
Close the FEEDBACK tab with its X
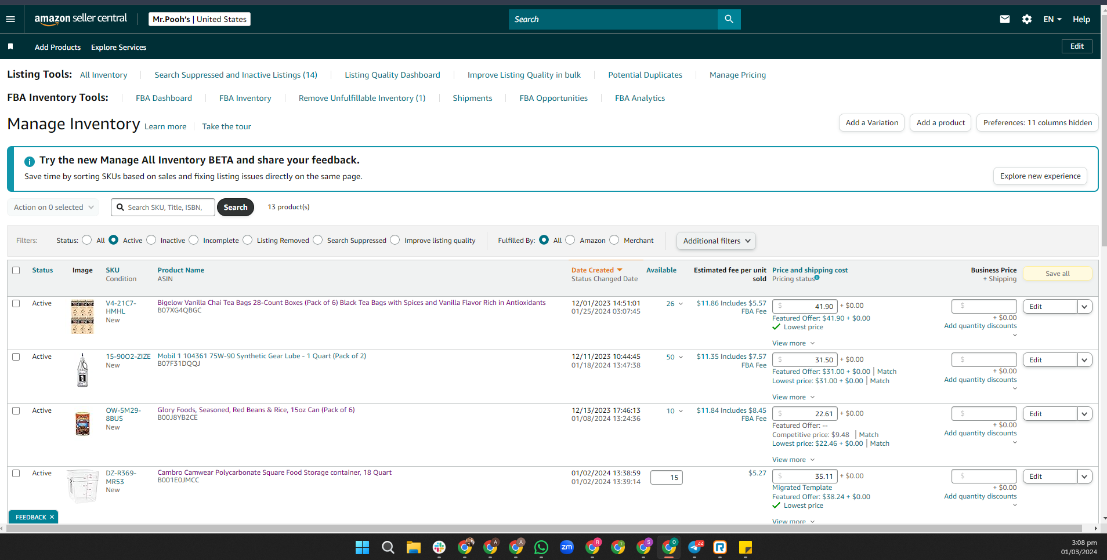pos(52,517)
